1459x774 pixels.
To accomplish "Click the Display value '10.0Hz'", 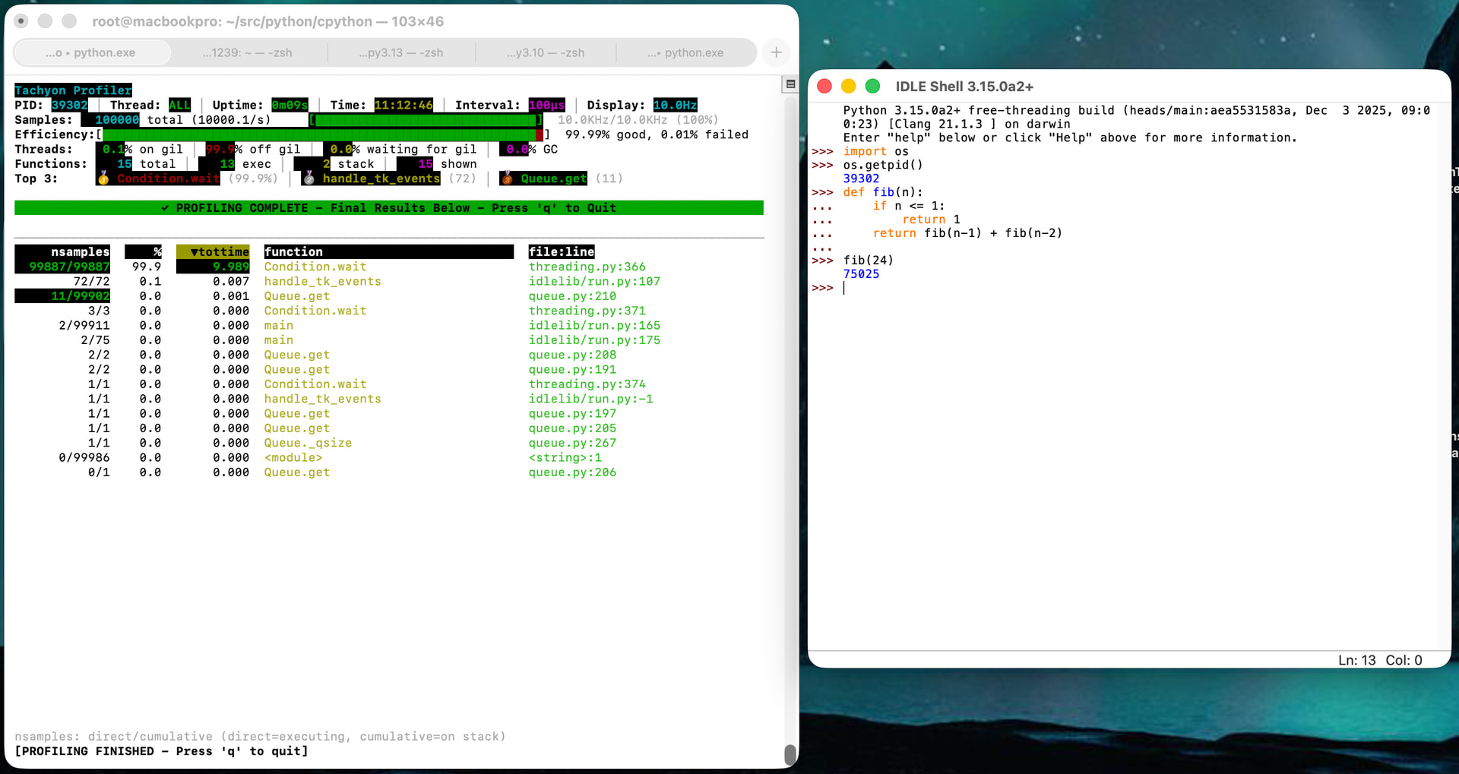I will [675, 105].
